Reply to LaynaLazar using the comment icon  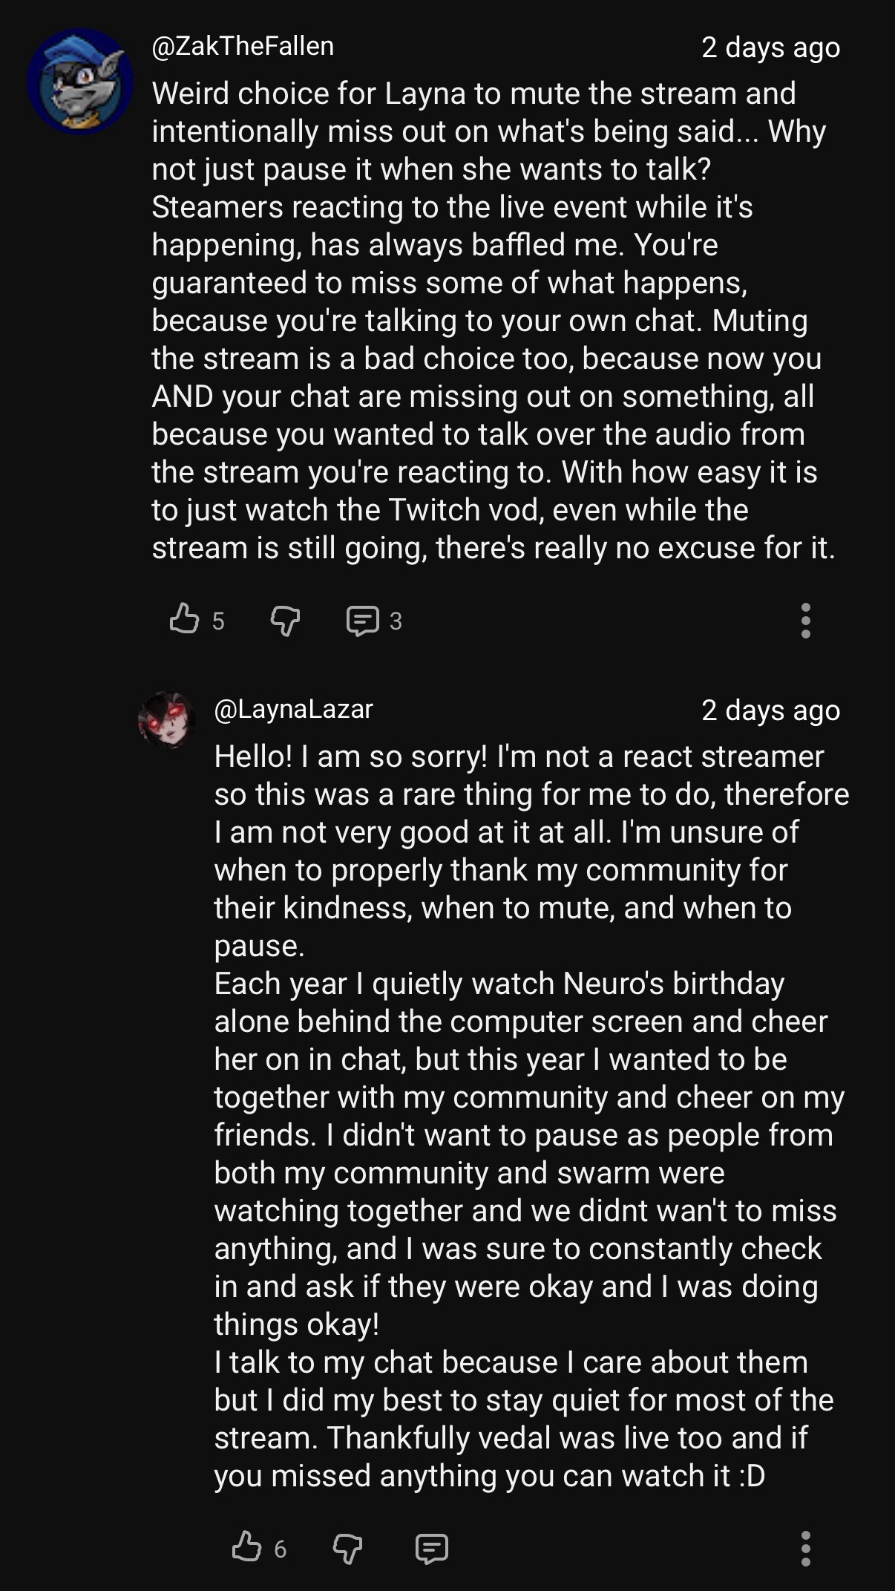tap(432, 1549)
